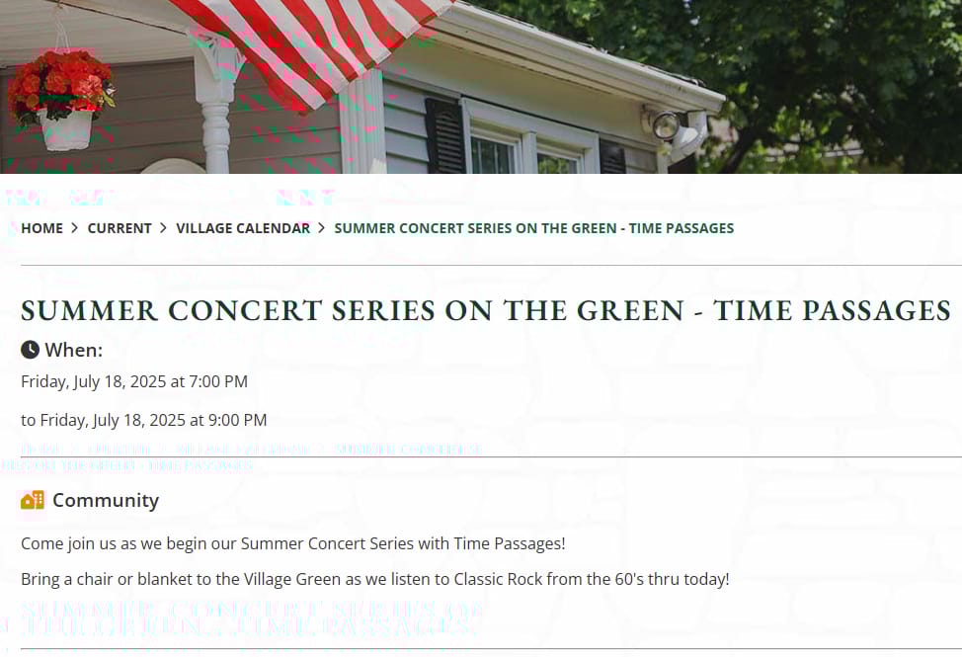Select the Community category label
Viewport: 962px width, 657px height.
[x=106, y=500]
